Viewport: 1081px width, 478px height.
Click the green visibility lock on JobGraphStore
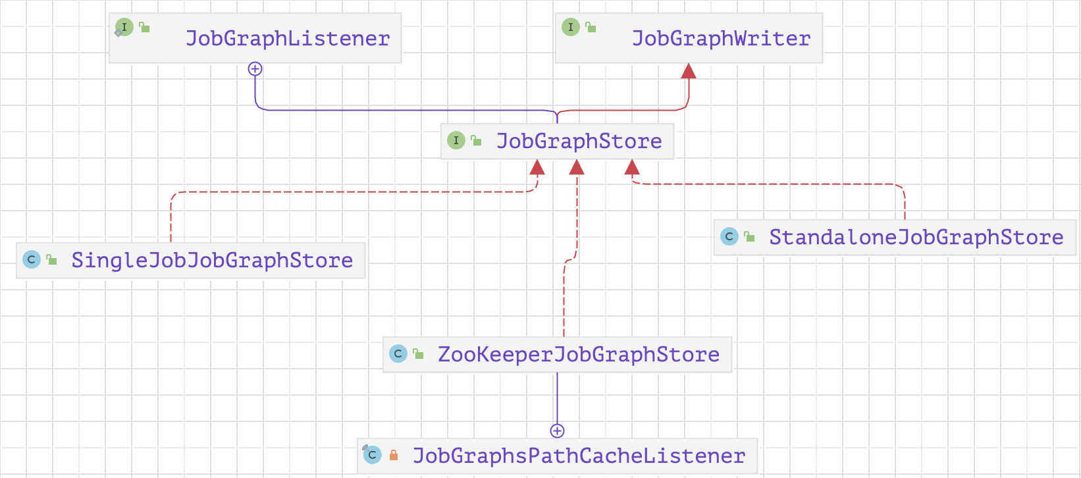point(477,140)
